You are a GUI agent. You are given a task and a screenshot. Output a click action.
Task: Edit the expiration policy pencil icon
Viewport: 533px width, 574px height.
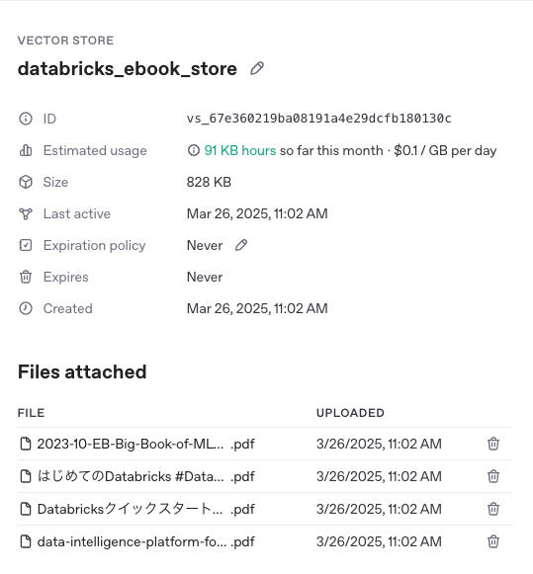(241, 245)
